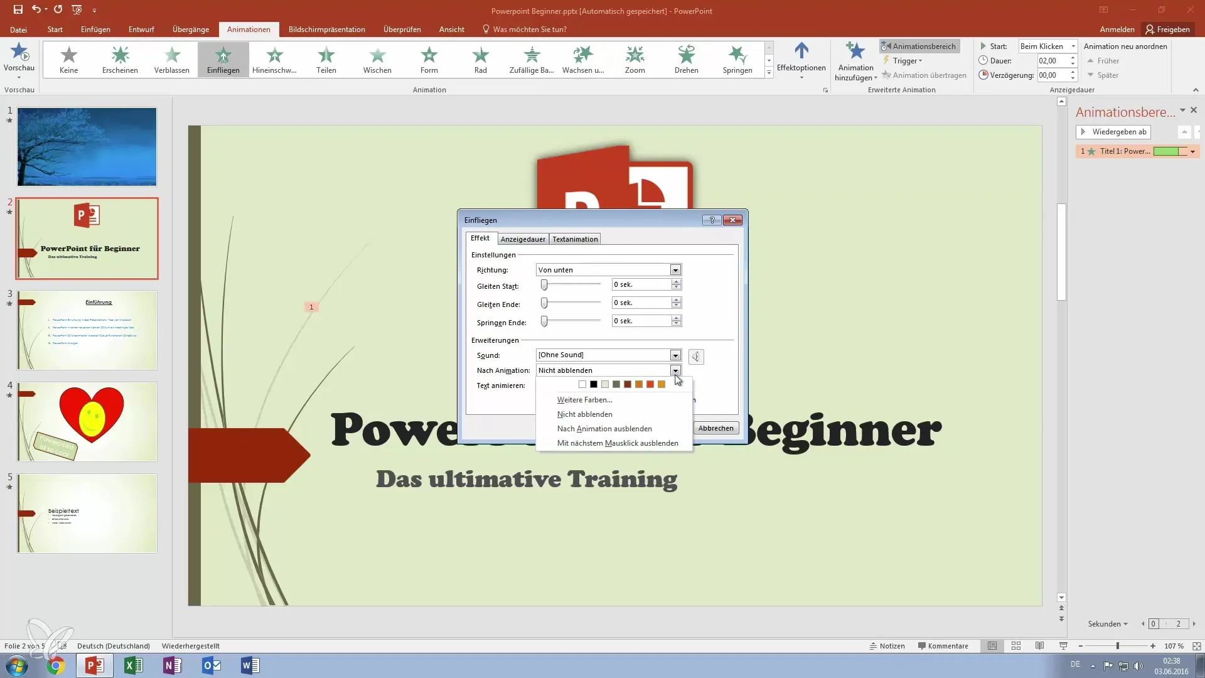This screenshot has height=678, width=1205.
Task: Collapse the Nach Animation dropdown arrow
Action: coord(675,370)
